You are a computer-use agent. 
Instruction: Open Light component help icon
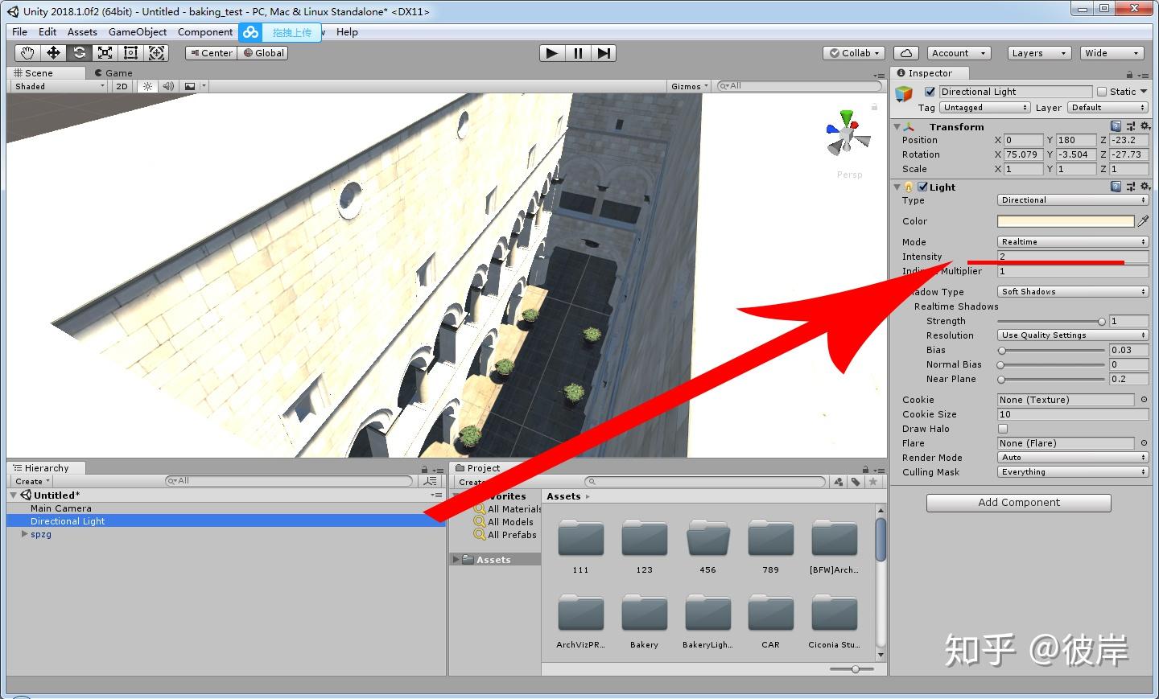[1116, 187]
